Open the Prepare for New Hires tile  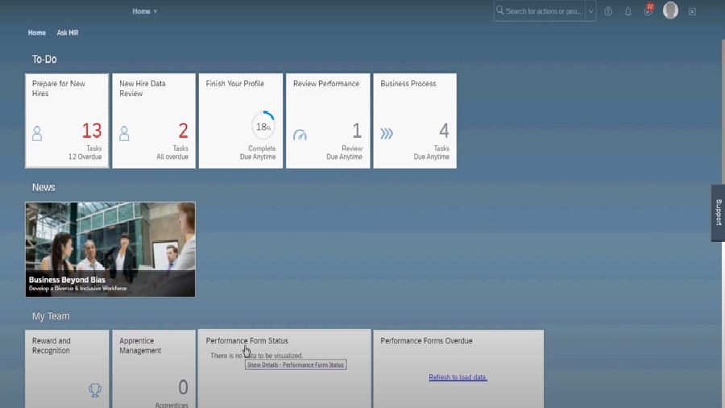point(67,121)
